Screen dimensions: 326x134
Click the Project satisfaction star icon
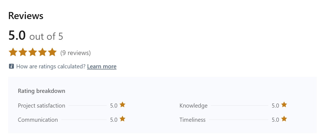click(x=122, y=105)
